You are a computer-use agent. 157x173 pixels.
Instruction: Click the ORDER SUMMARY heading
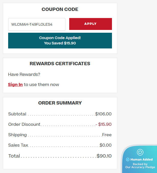[60, 103]
